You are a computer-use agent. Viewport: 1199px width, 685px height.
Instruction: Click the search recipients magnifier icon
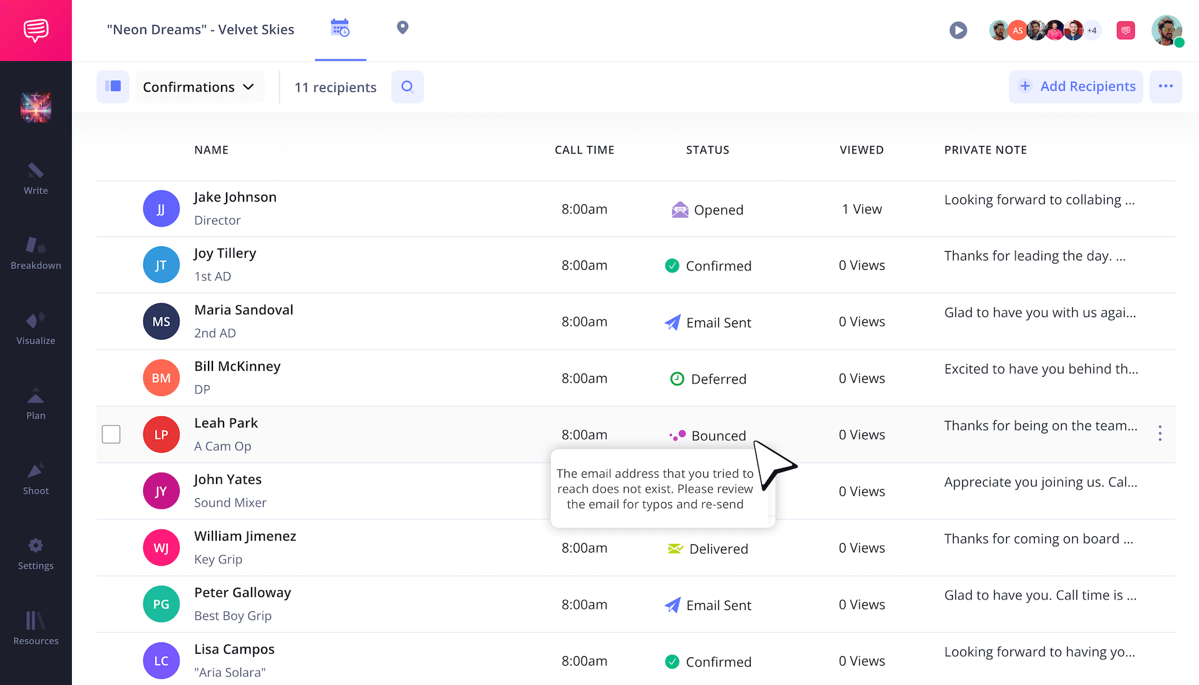click(x=407, y=87)
